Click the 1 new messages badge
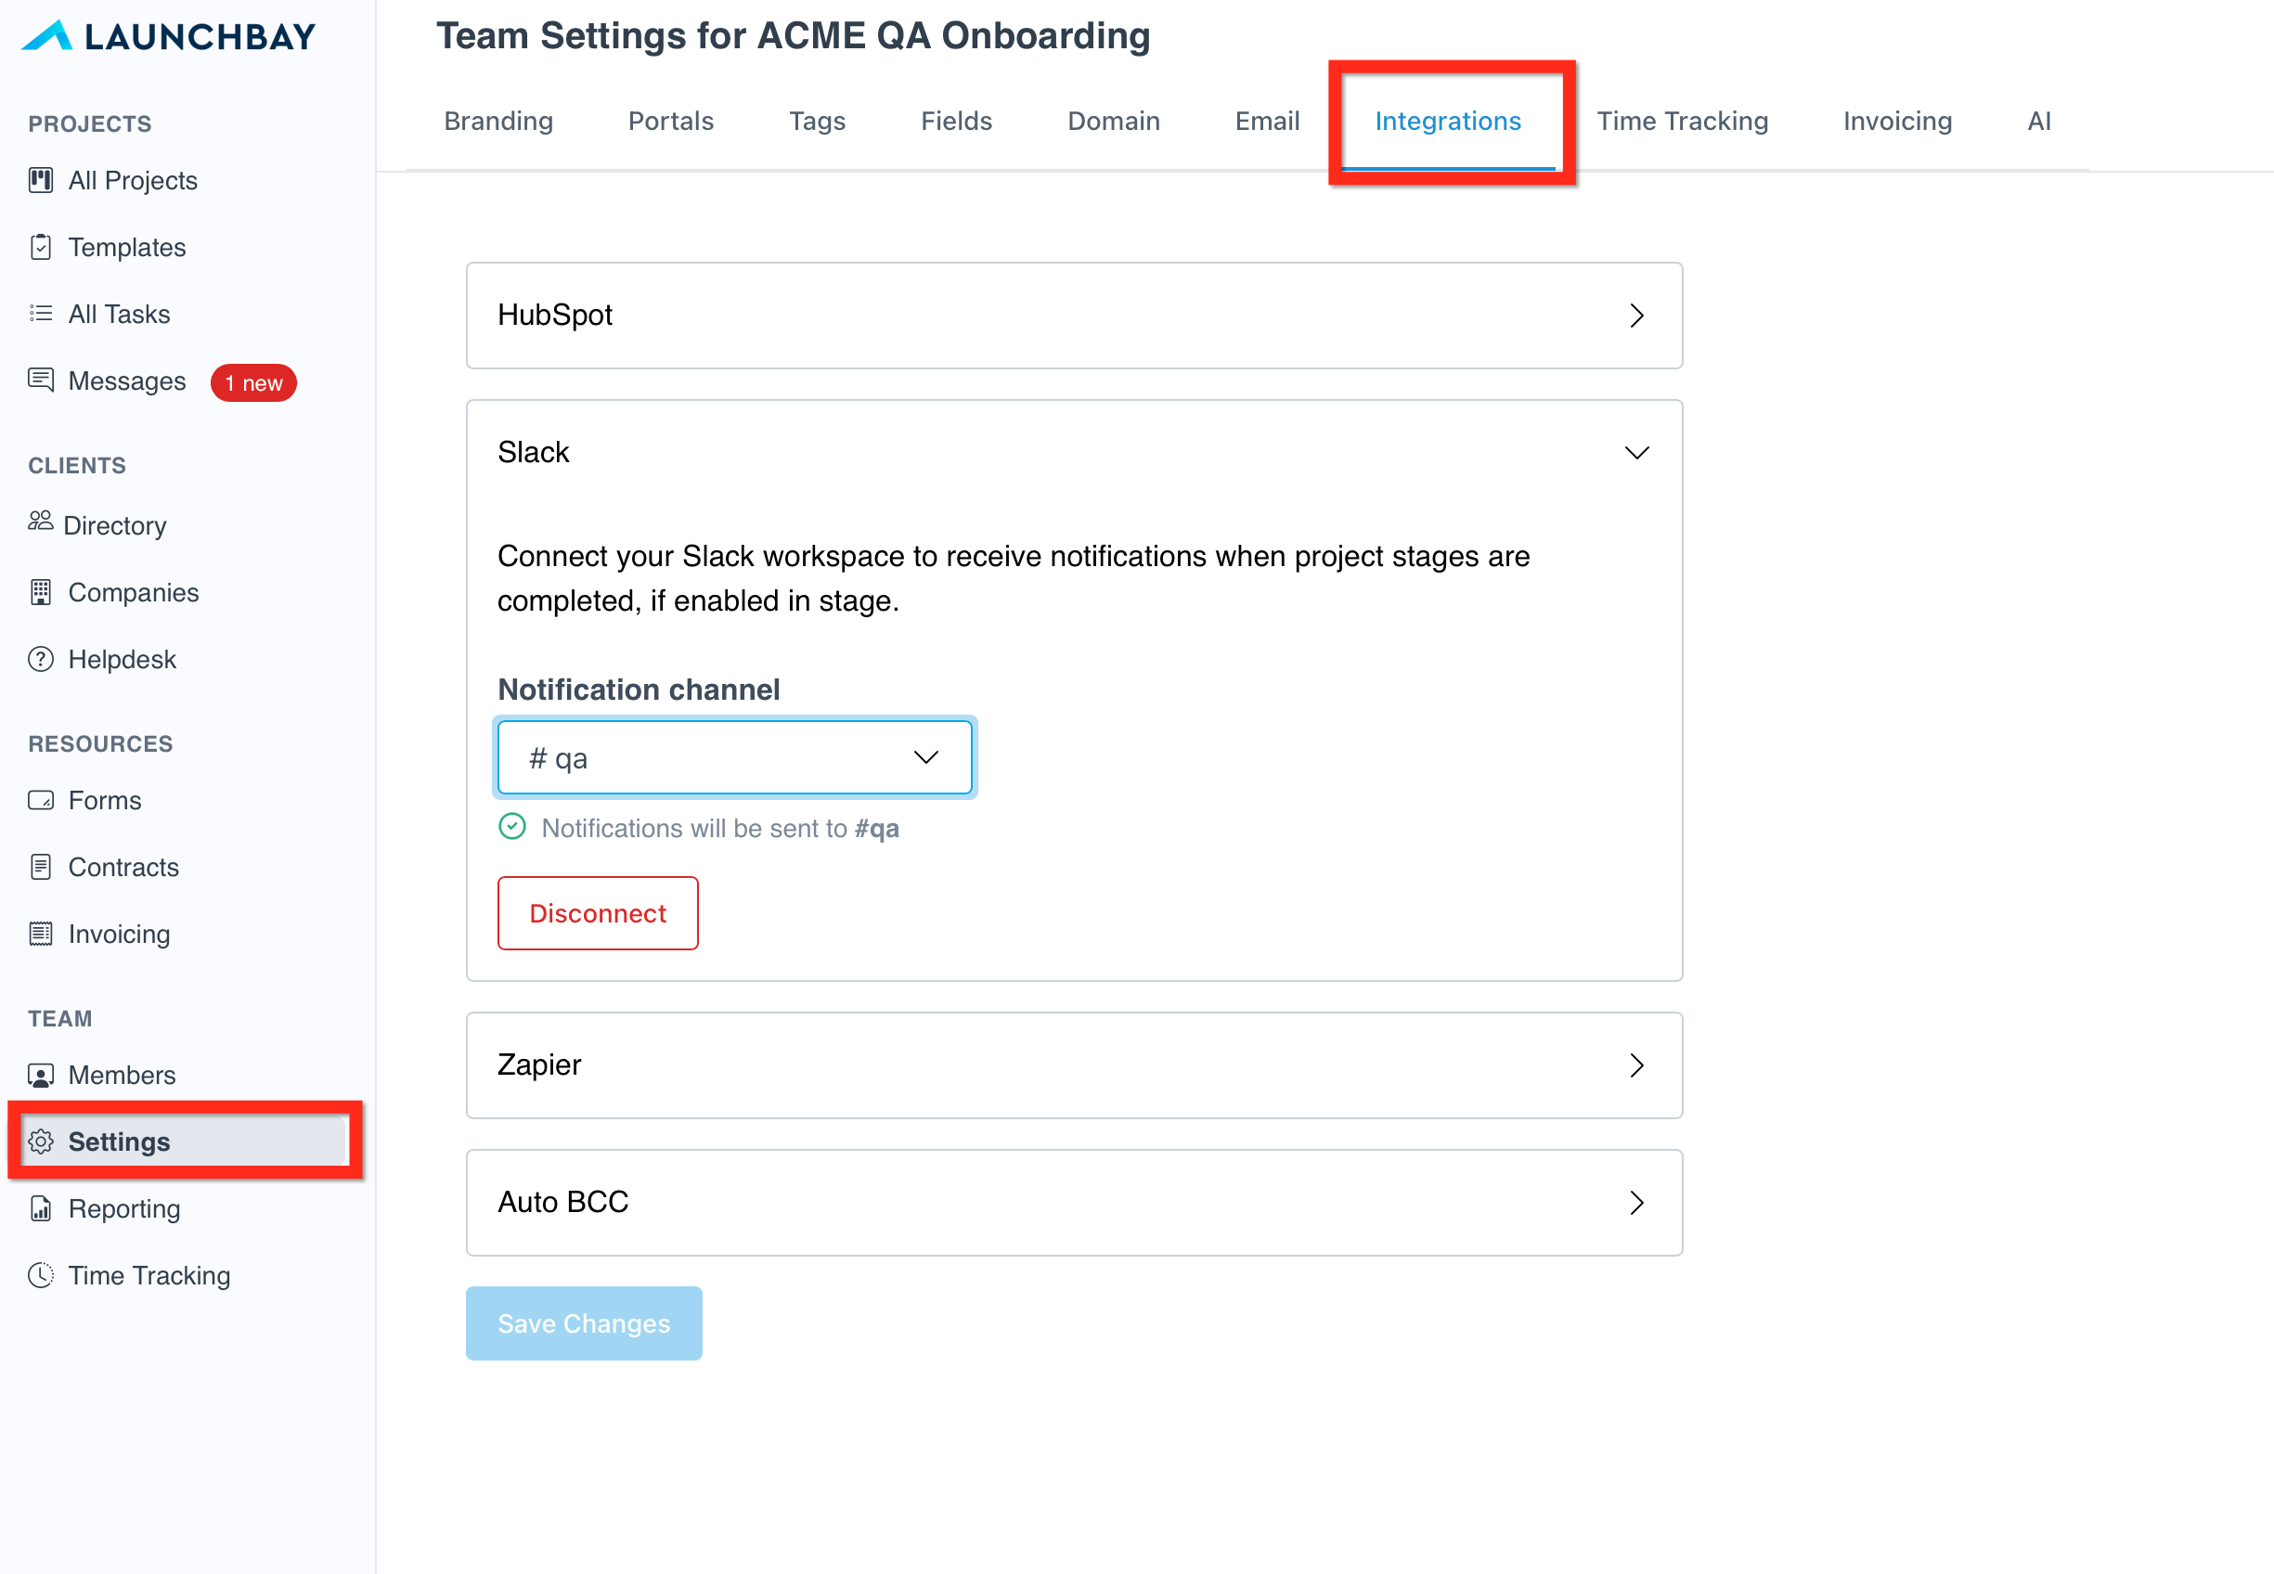 click(x=253, y=382)
